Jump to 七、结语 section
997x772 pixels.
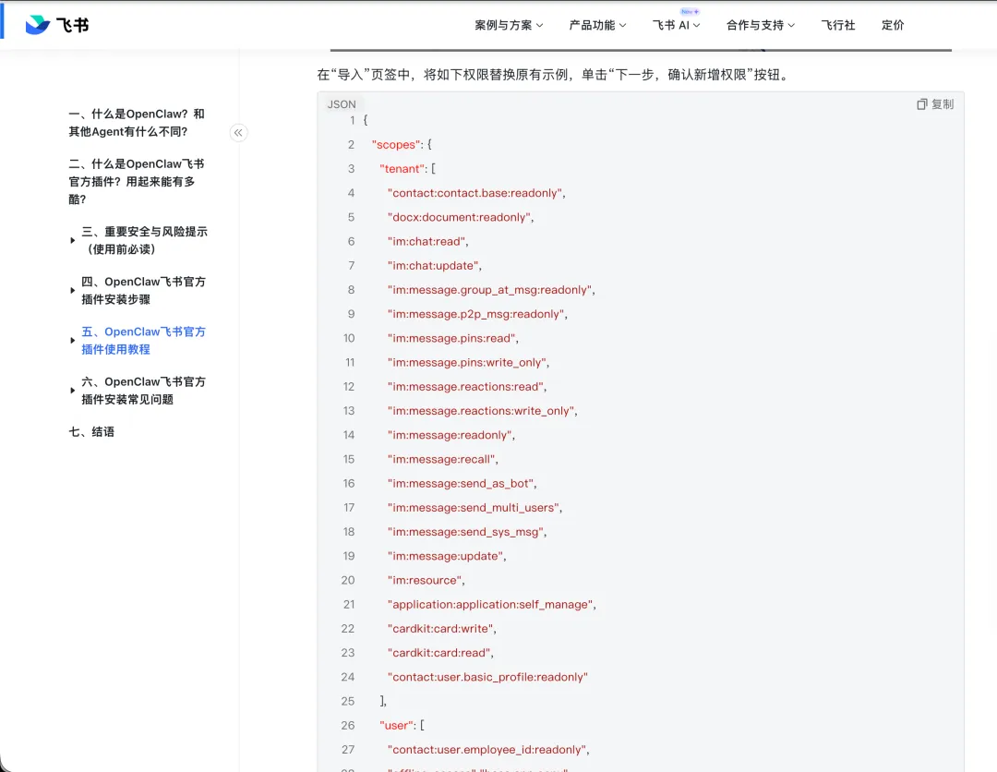click(x=91, y=432)
